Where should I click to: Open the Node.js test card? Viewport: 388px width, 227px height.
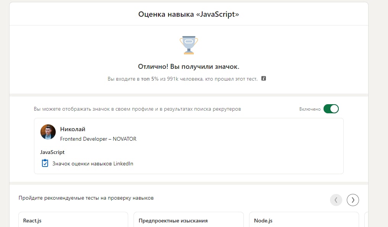(x=304, y=219)
